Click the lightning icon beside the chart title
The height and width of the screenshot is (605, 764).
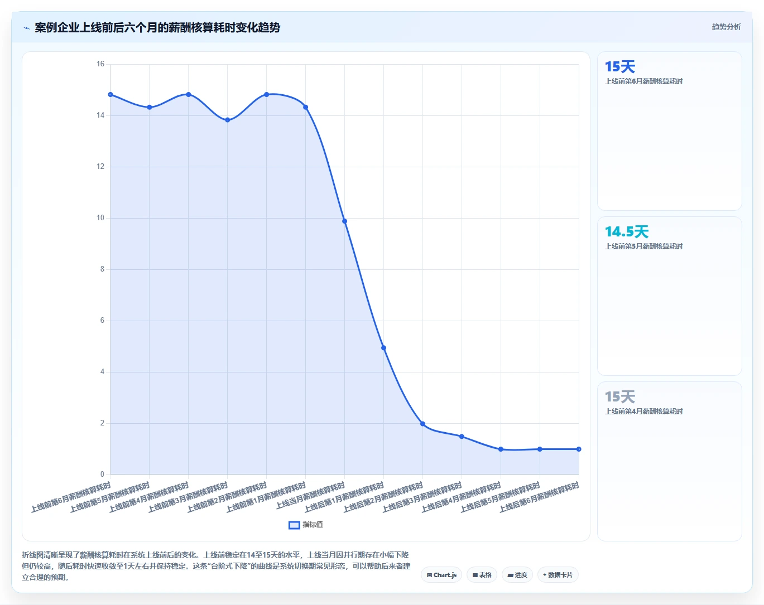pos(26,28)
